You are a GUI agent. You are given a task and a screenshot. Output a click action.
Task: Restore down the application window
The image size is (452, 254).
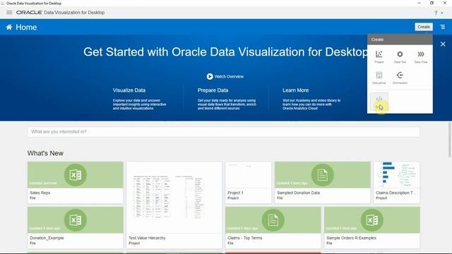click(x=432, y=3)
